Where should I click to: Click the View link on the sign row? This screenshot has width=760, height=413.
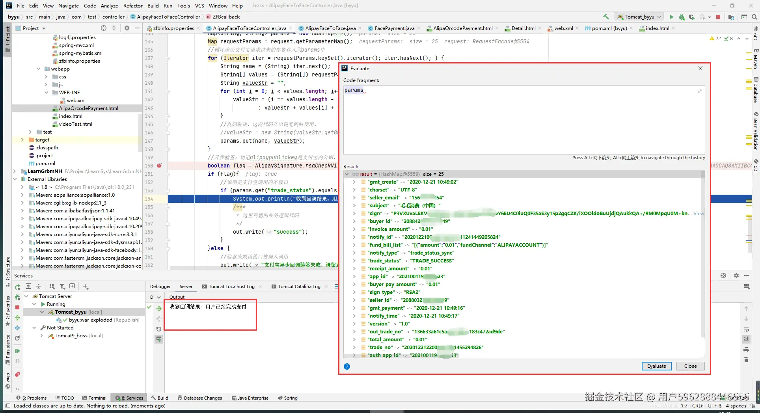[699, 213]
